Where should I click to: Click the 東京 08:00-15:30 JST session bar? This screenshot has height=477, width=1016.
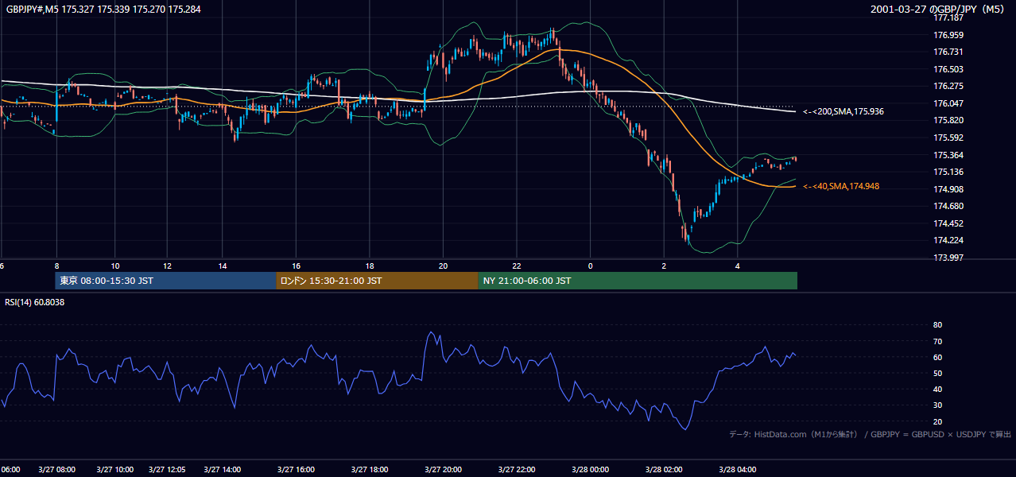coord(166,281)
